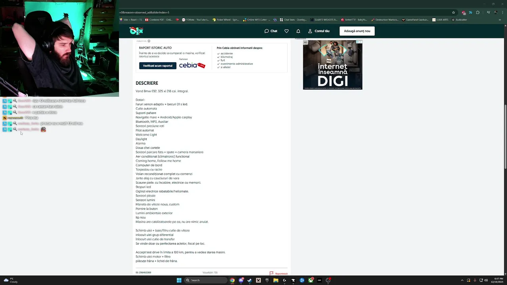
Task: Click the DESCRIERE section heading
Action: click(147, 83)
